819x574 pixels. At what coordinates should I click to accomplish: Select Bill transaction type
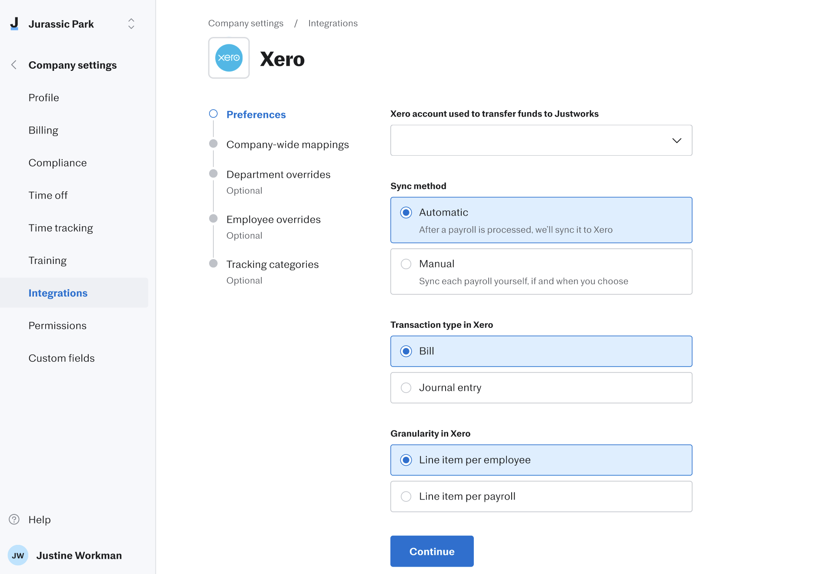pyautogui.click(x=541, y=351)
